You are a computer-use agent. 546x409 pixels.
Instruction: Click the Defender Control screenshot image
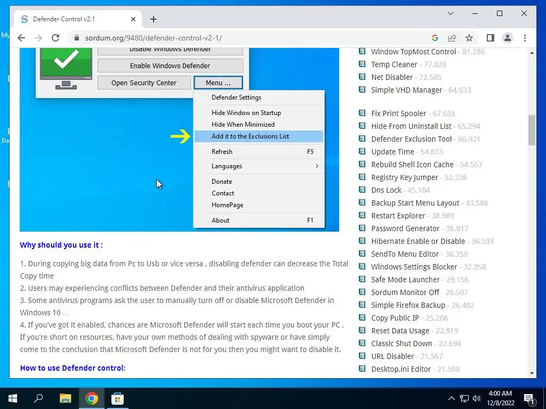(179, 140)
